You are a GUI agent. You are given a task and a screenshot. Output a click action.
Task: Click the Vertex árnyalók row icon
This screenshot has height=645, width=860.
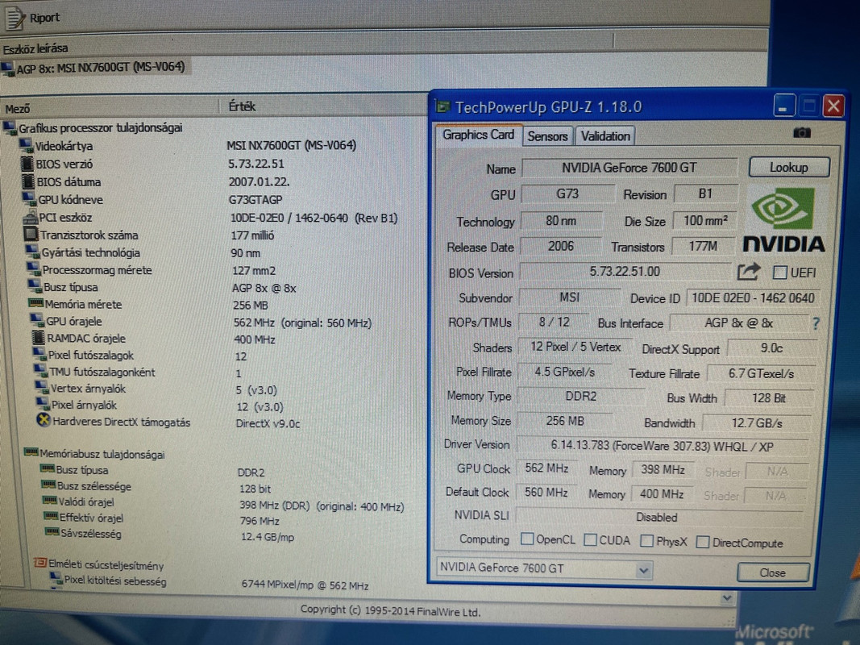point(42,387)
